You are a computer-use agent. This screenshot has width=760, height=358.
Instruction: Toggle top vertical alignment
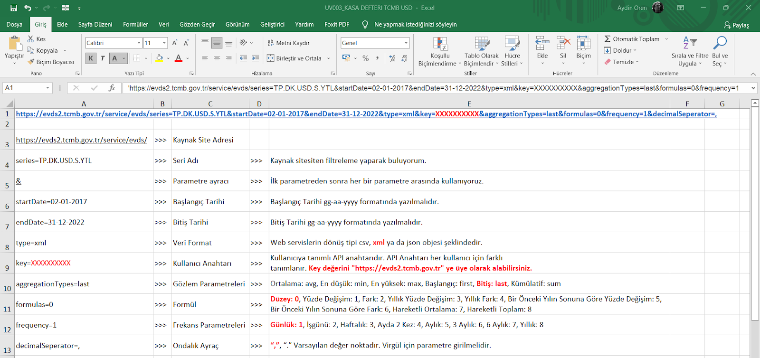205,43
